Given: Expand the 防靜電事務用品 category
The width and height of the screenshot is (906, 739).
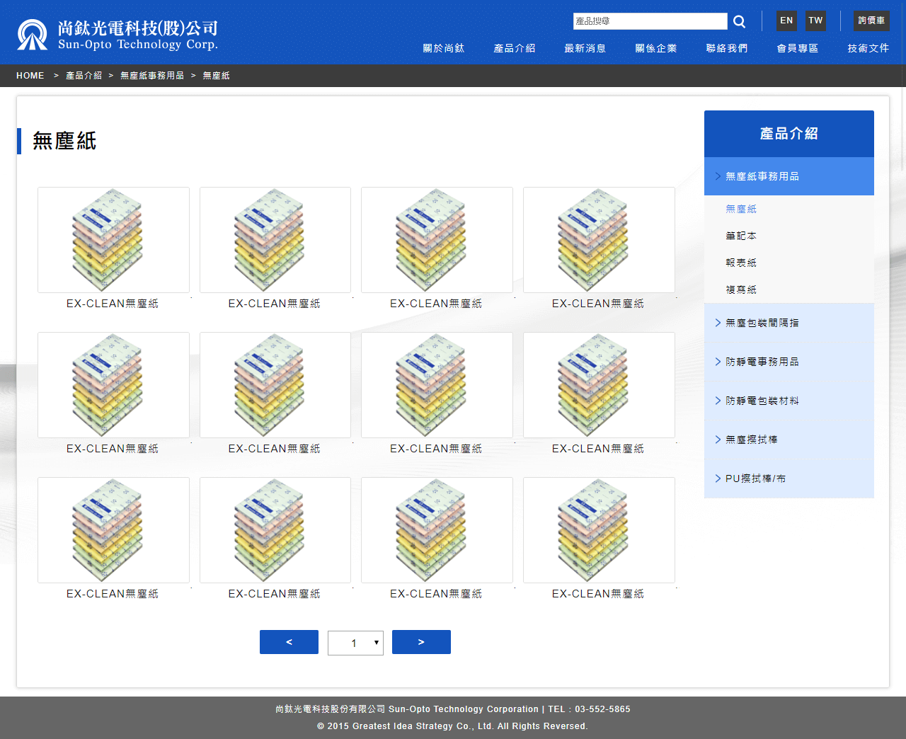Looking at the screenshot, I should (x=789, y=362).
